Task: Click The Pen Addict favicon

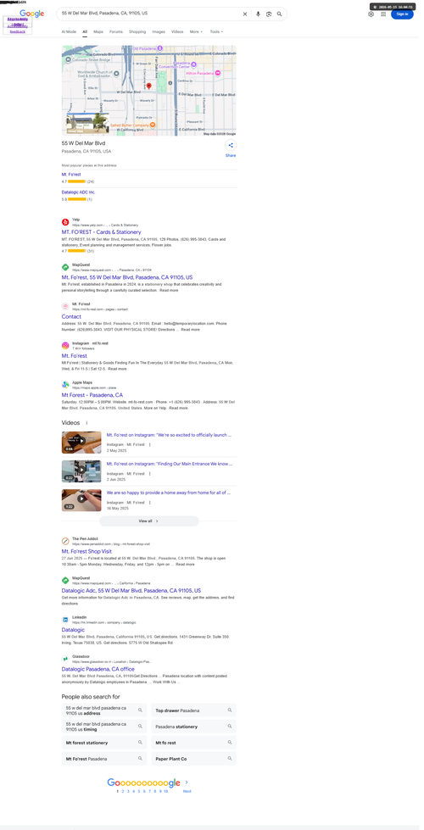Action: [x=65, y=541]
